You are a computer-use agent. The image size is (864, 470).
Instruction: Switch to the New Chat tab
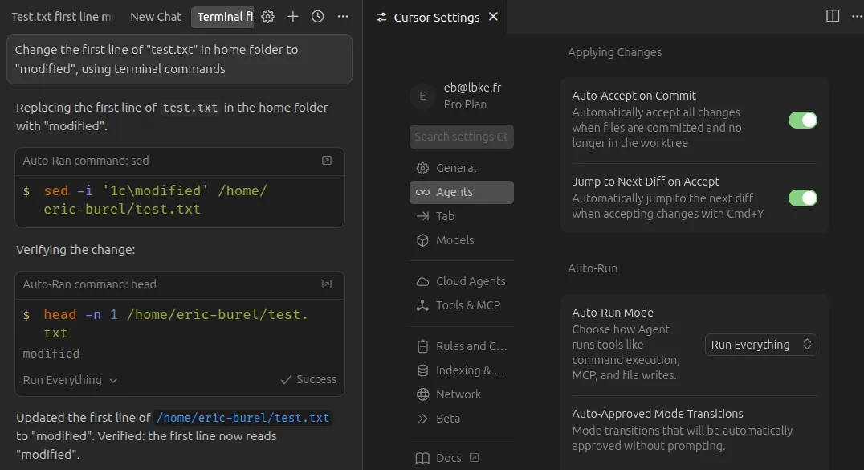[156, 17]
